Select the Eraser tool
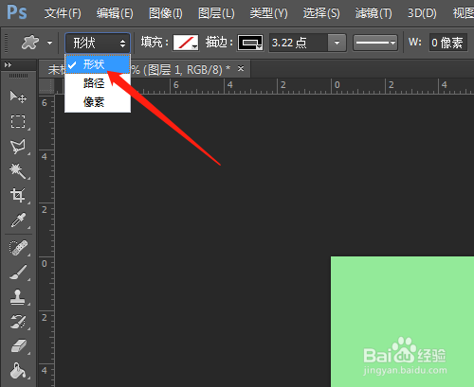 pos(18,346)
